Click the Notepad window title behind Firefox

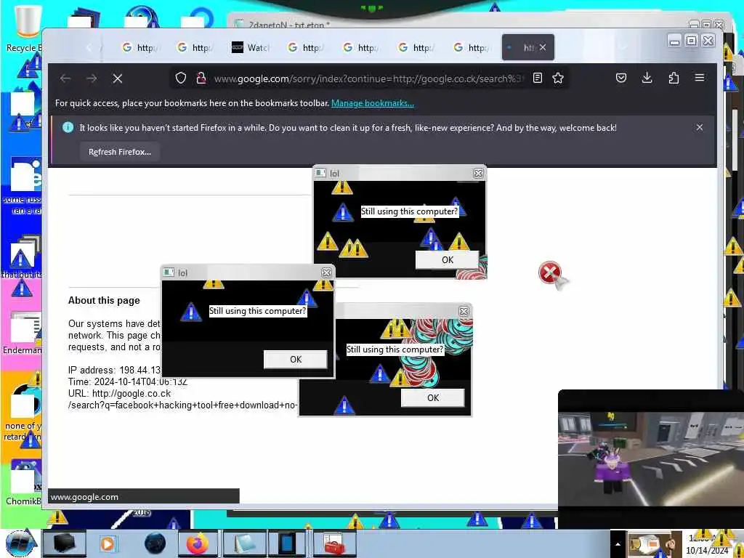(x=289, y=25)
